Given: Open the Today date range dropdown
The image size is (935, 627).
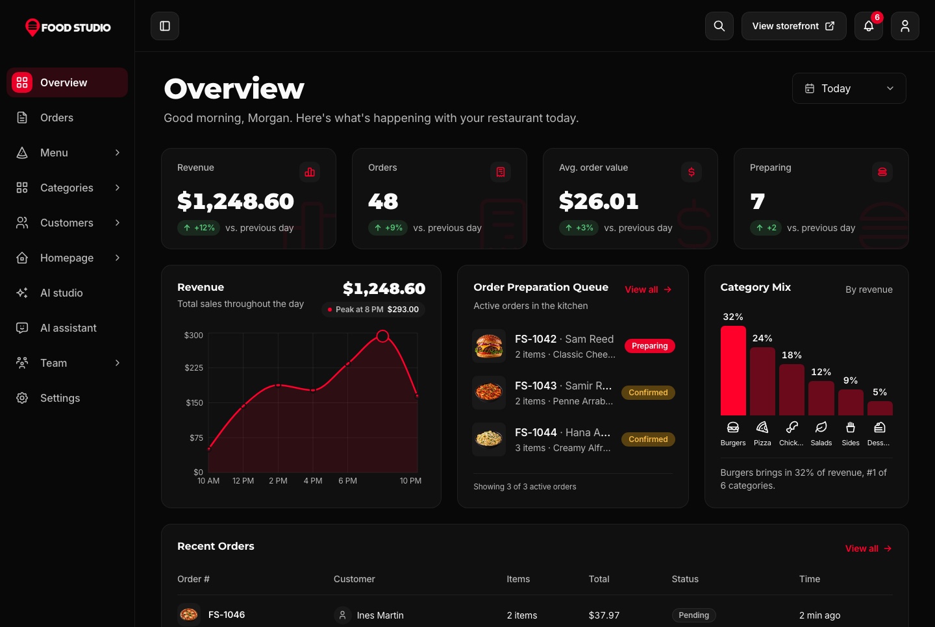Looking at the screenshot, I should pyautogui.click(x=849, y=88).
